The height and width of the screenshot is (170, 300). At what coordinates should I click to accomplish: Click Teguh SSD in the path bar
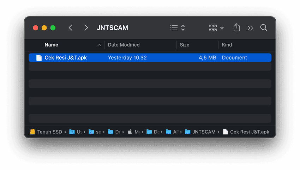(x=46, y=132)
